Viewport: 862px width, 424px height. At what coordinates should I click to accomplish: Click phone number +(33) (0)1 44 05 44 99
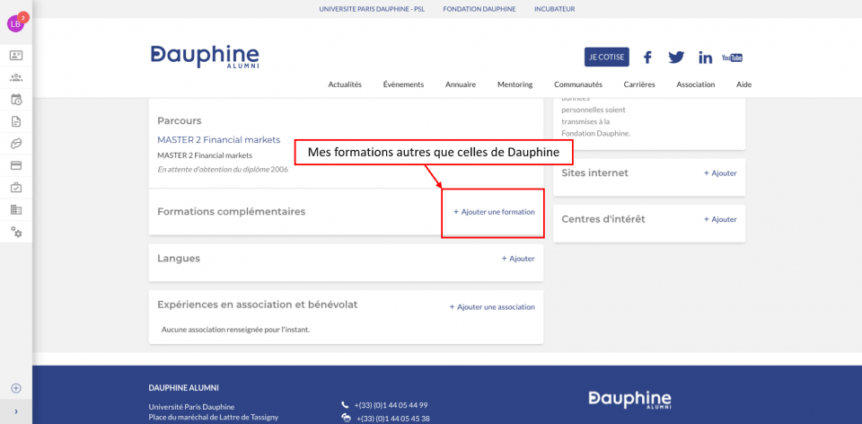[x=391, y=405]
